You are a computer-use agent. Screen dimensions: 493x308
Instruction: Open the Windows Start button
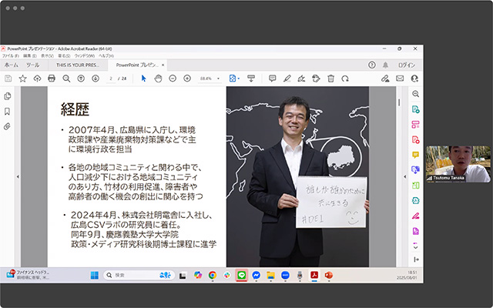tap(94, 276)
